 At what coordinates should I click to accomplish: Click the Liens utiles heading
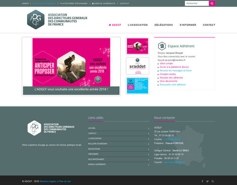96,118
